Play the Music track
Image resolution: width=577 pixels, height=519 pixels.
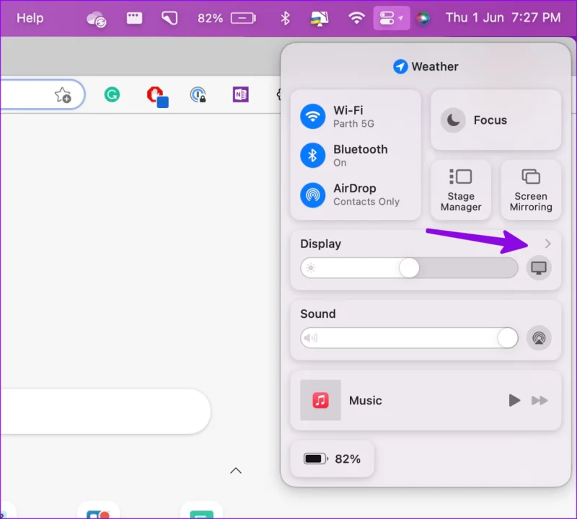[514, 400]
